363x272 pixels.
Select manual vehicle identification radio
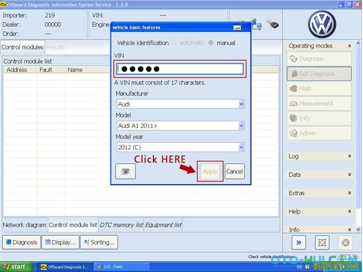(x=211, y=43)
